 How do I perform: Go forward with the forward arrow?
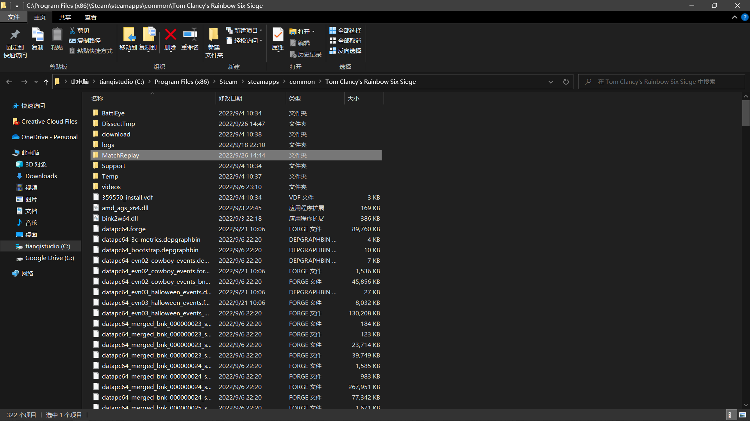pyautogui.click(x=24, y=82)
